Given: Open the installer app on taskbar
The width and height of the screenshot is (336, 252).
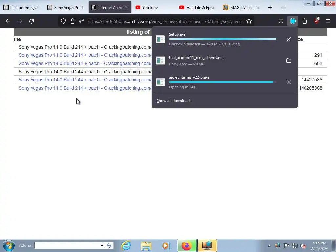Looking at the screenshot, I should [x=207, y=245].
